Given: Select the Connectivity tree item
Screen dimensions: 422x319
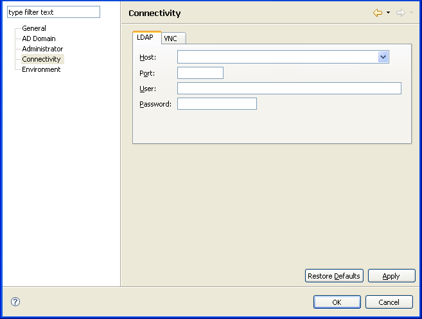Looking at the screenshot, I should pos(42,59).
